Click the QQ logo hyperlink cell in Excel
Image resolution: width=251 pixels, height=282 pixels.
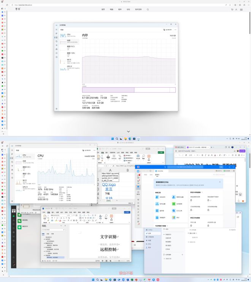coord(109,184)
